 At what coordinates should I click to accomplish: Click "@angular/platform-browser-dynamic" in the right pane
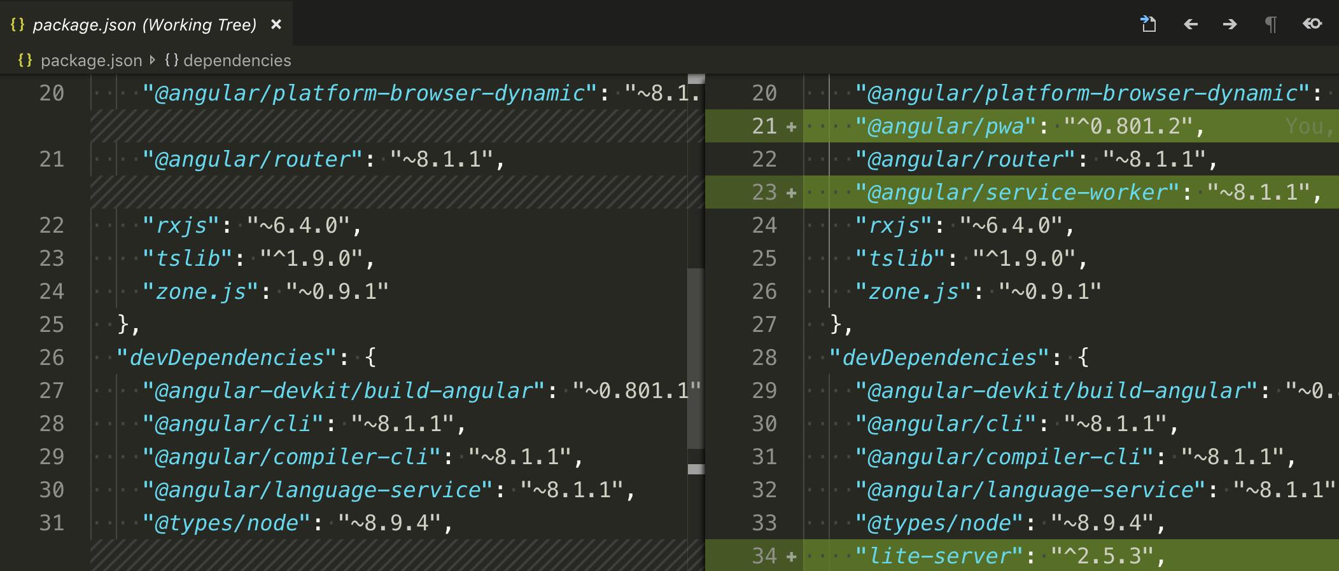pyautogui.click(x=1083, y=93)
